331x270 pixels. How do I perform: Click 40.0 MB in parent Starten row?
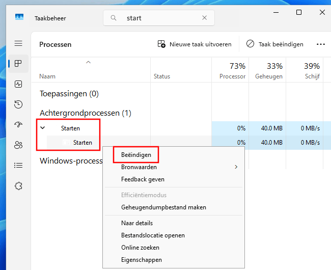tap(272, 128)
